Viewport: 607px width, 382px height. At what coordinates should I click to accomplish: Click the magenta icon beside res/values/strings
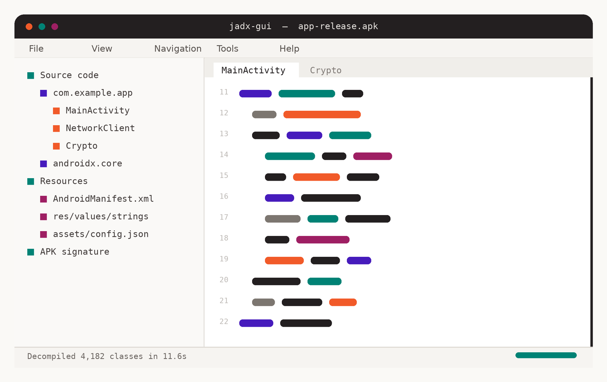[x=43, y=217]
